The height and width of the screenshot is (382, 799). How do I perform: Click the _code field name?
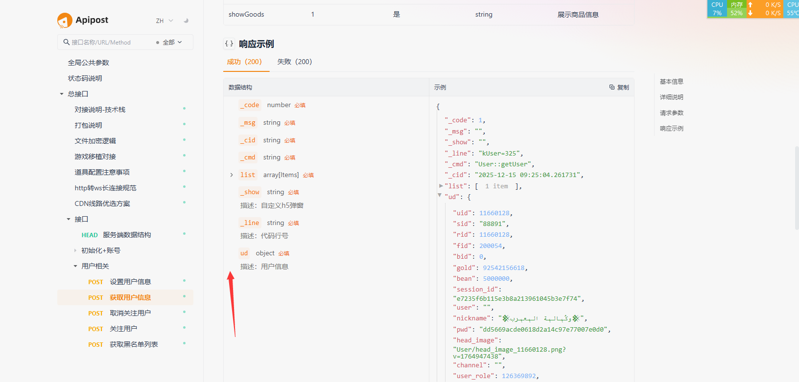[250, 105]
